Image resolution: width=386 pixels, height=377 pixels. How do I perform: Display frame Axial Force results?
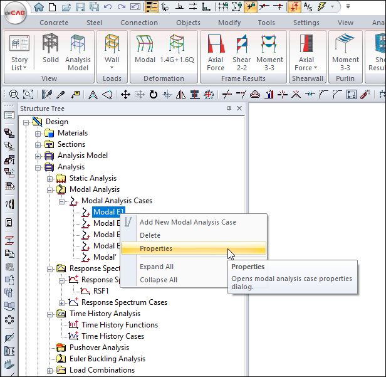216,52
